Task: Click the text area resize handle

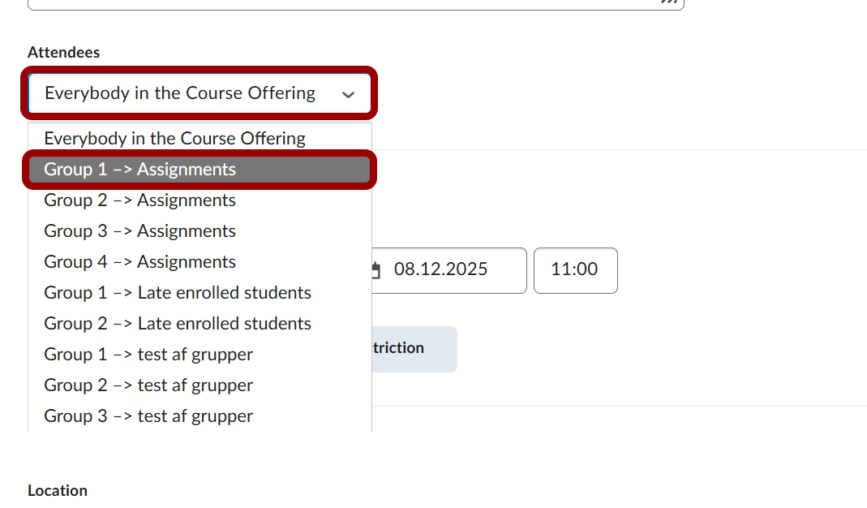Action: 669,2
